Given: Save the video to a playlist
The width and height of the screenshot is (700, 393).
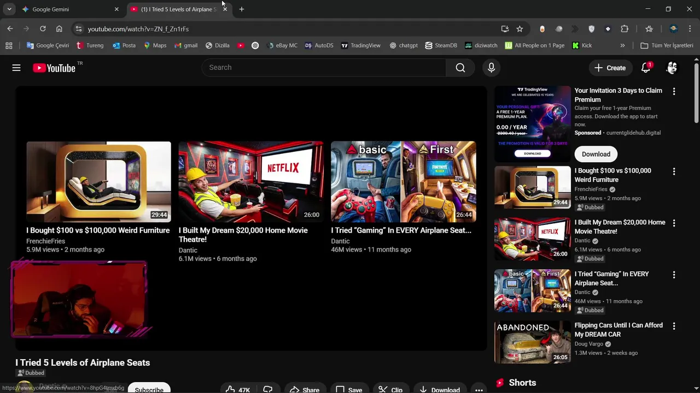Looking at the screenshot, I should pyautogui.click(x=349, y=389).
